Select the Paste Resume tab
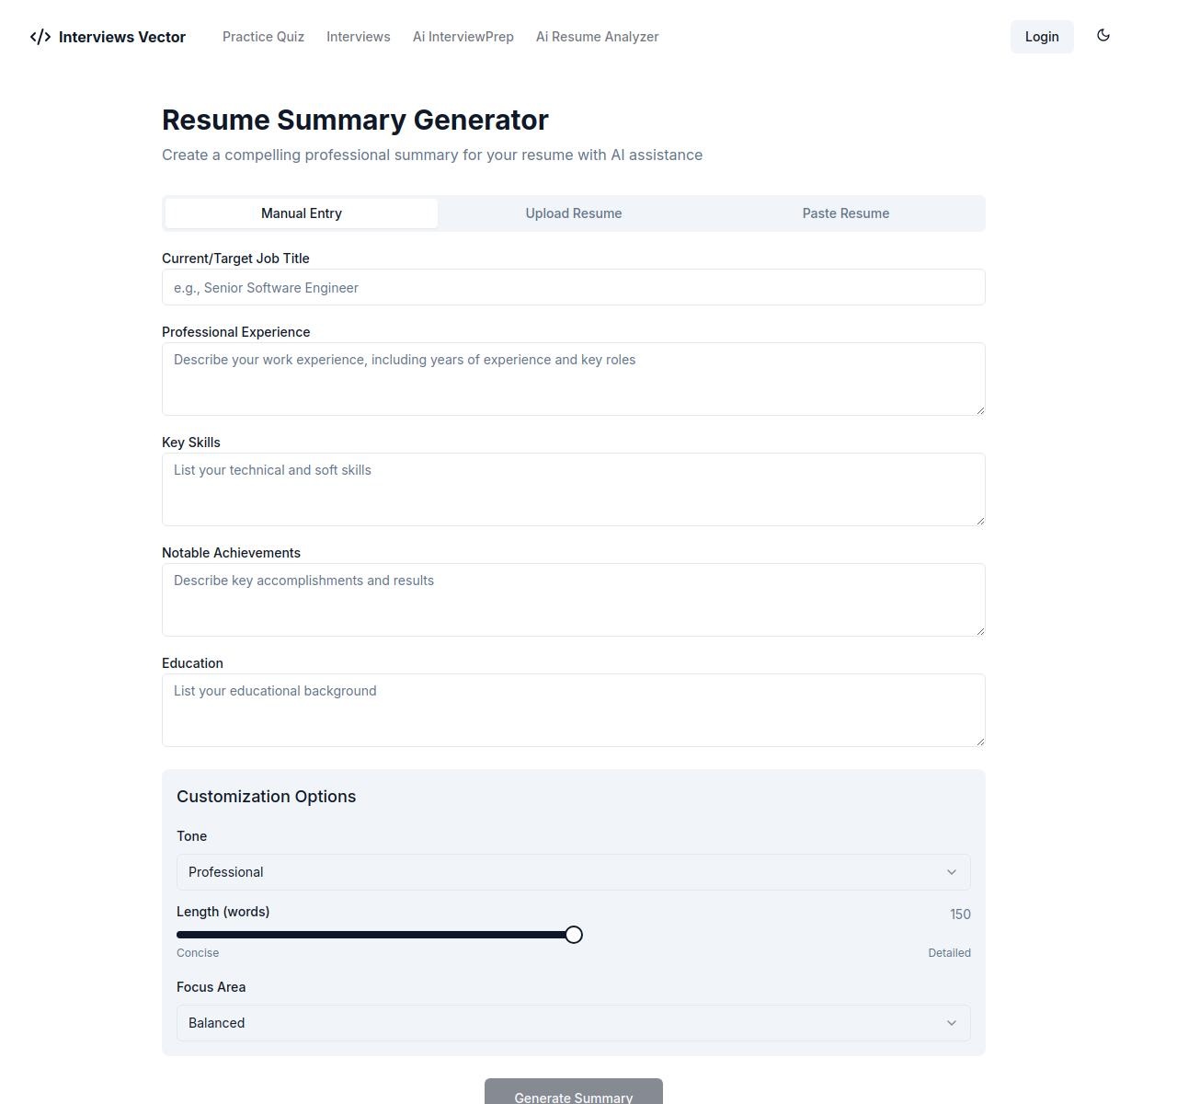 [x=845, y=213]
